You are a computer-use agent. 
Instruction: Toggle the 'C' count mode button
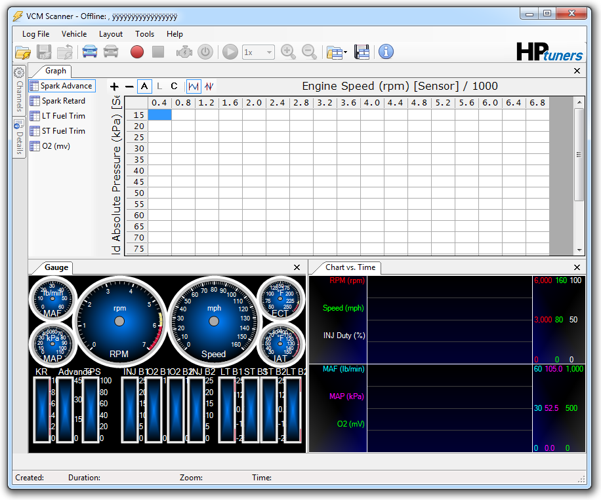tap(174, 86)
